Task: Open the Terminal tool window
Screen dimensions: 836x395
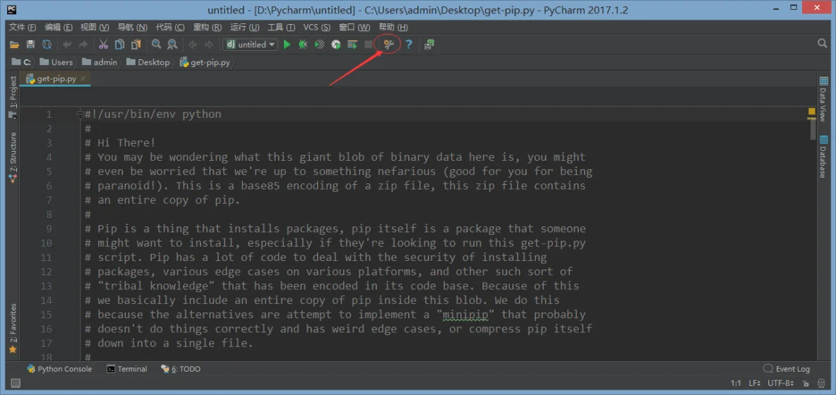Action: [127, 369]
